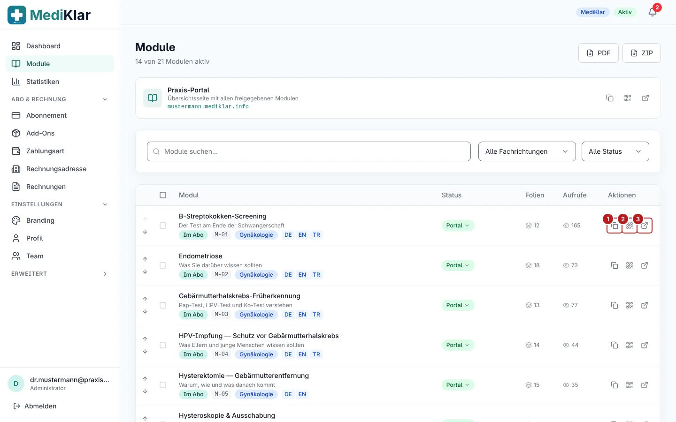Click the Hysteroskopie & Ausschabung module title
The image size is (676, 422).
coord(227,415)
